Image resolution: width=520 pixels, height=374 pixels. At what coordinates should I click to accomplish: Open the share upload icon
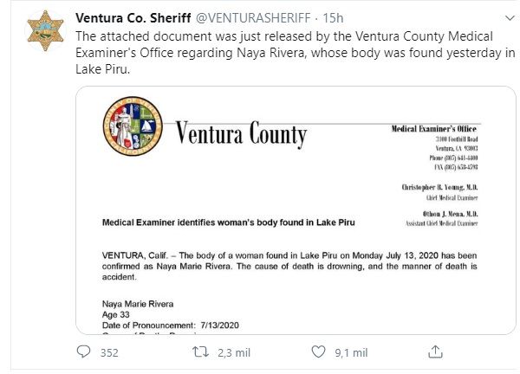click(435, 351)
